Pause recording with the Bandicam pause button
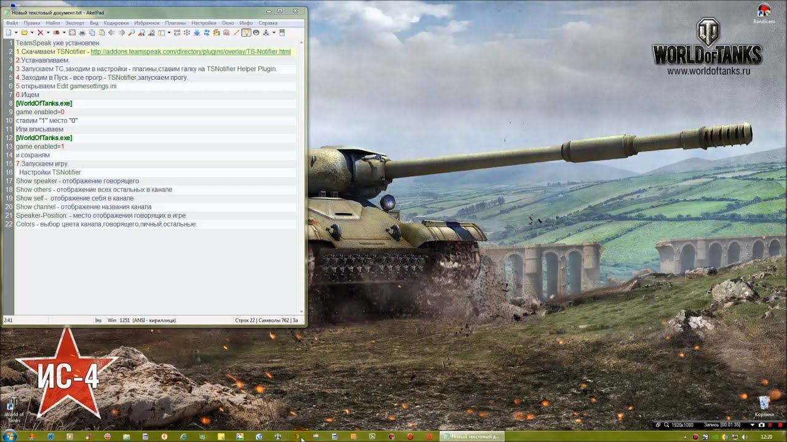The width and height of the screenshot is (787, 442). 770,425
